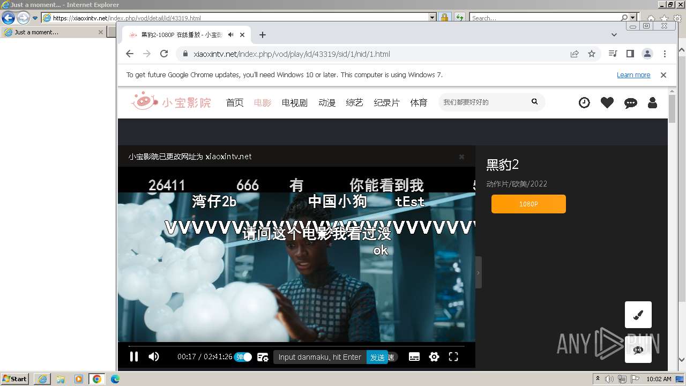Expand Chrome tab search chevron
686x386 pixels.
click(x=614, y=35)
